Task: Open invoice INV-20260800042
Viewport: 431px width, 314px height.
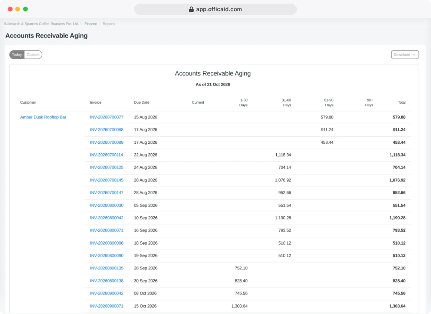Action: (107, 218)
